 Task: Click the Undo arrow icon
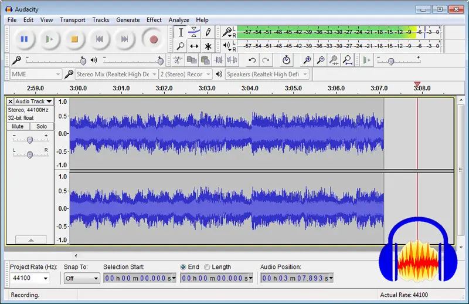tap(252, 60)
